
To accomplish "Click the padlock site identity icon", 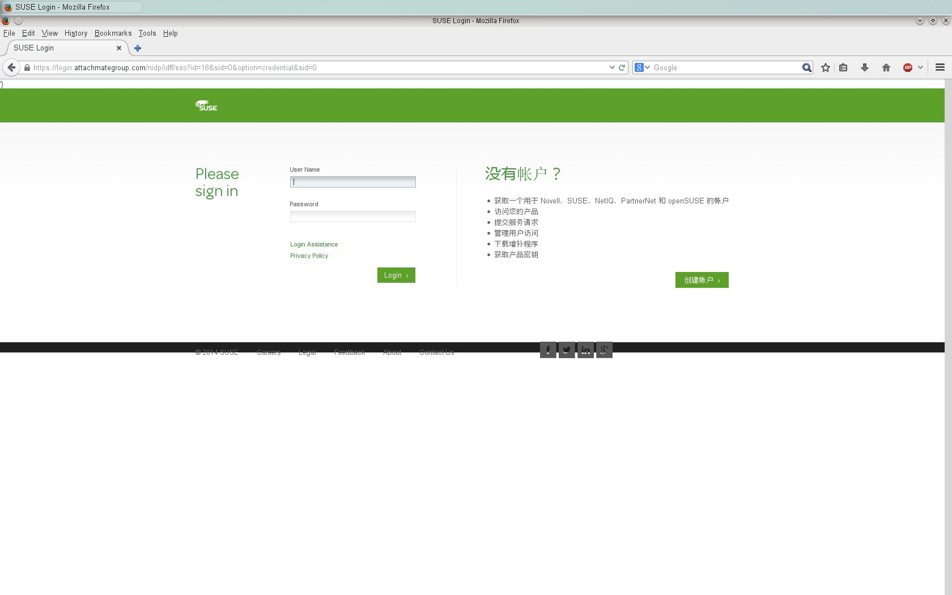I will [x=27, y=67].
